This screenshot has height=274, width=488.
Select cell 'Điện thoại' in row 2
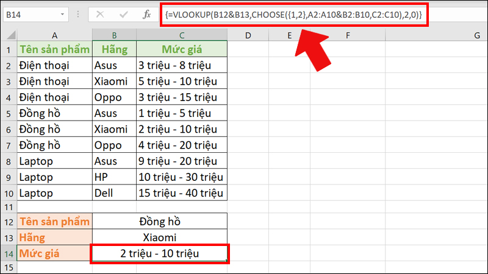point(54,65)
